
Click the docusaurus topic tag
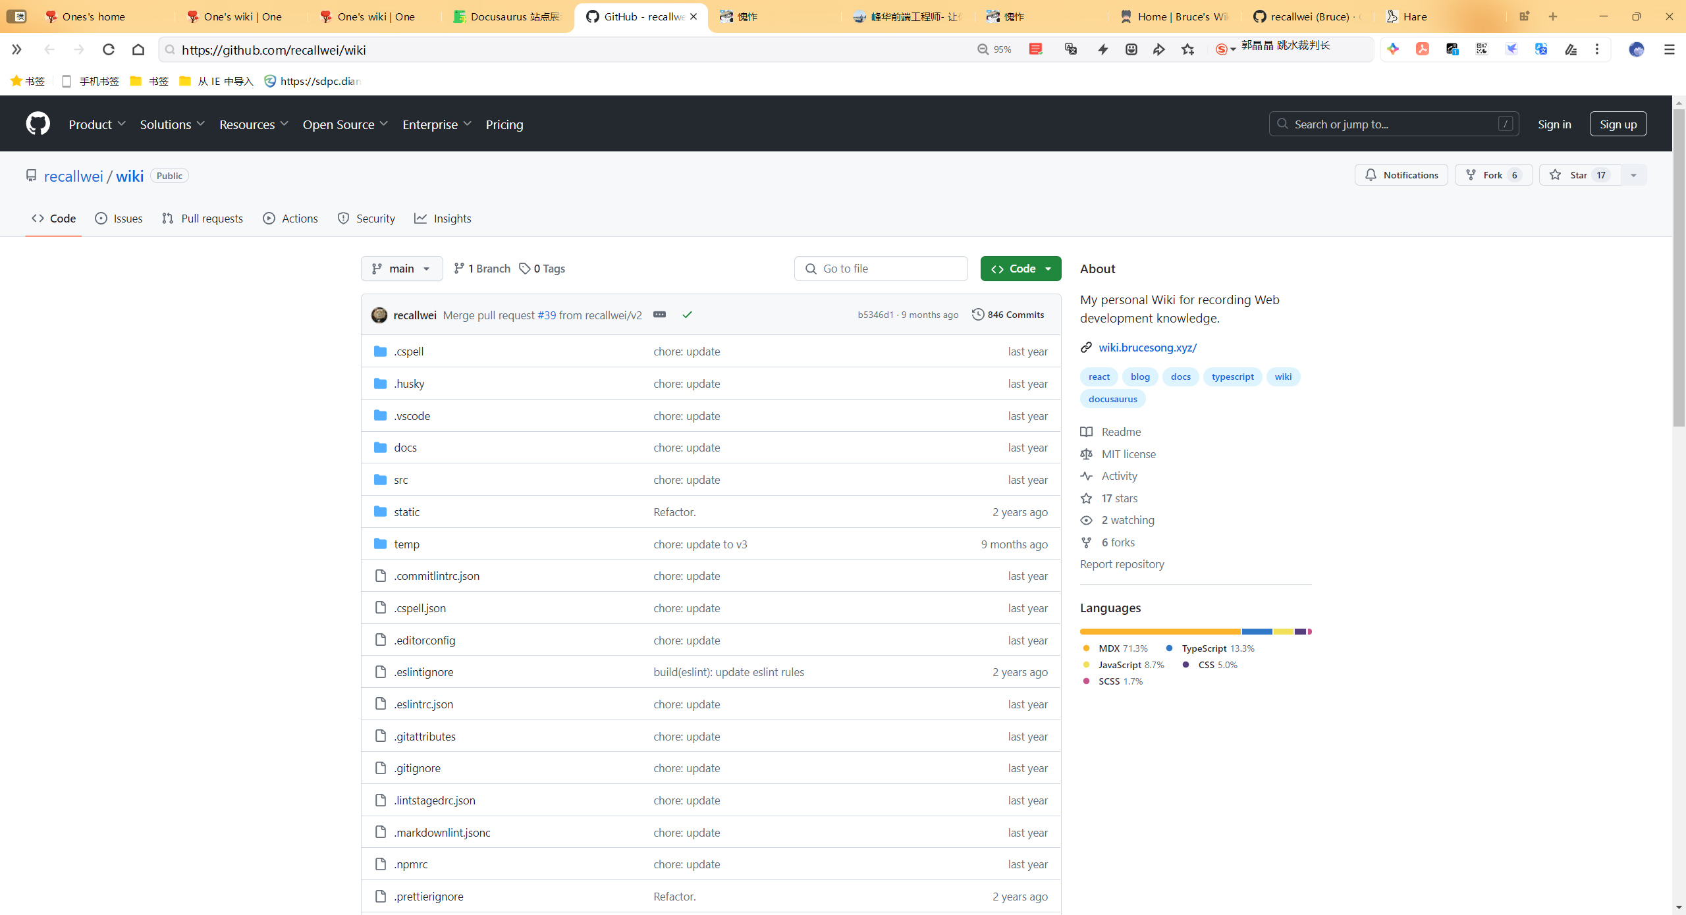(x=1112, y=399)
